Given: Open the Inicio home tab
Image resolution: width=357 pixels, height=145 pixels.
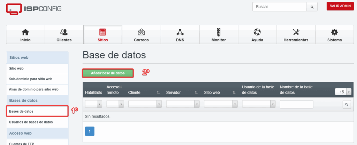Looking at the screenshot, I should click(25, 34).
